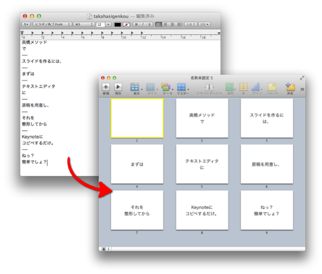The height and width of the screenshot is (274, 322).
Task: Open the 表示 view menu in Keynote
Action: [x=135, y=87]
